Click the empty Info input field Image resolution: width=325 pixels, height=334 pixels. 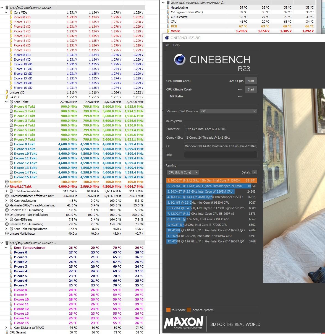[221, 155]
